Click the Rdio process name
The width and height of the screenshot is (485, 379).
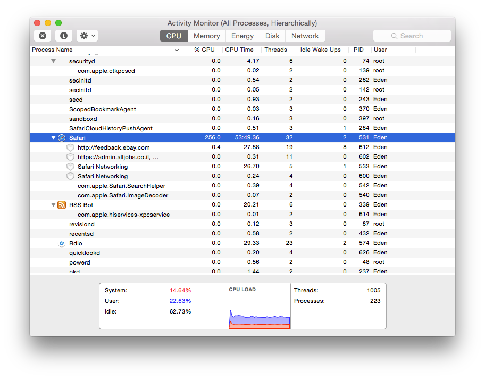(76, 243)
